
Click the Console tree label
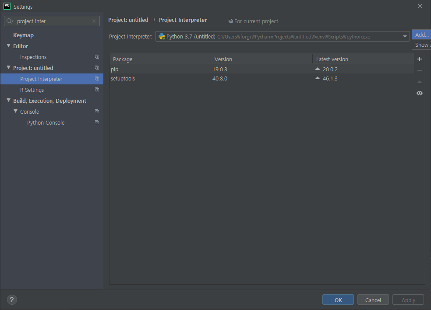pyautogui.click(x=30, y=112)
